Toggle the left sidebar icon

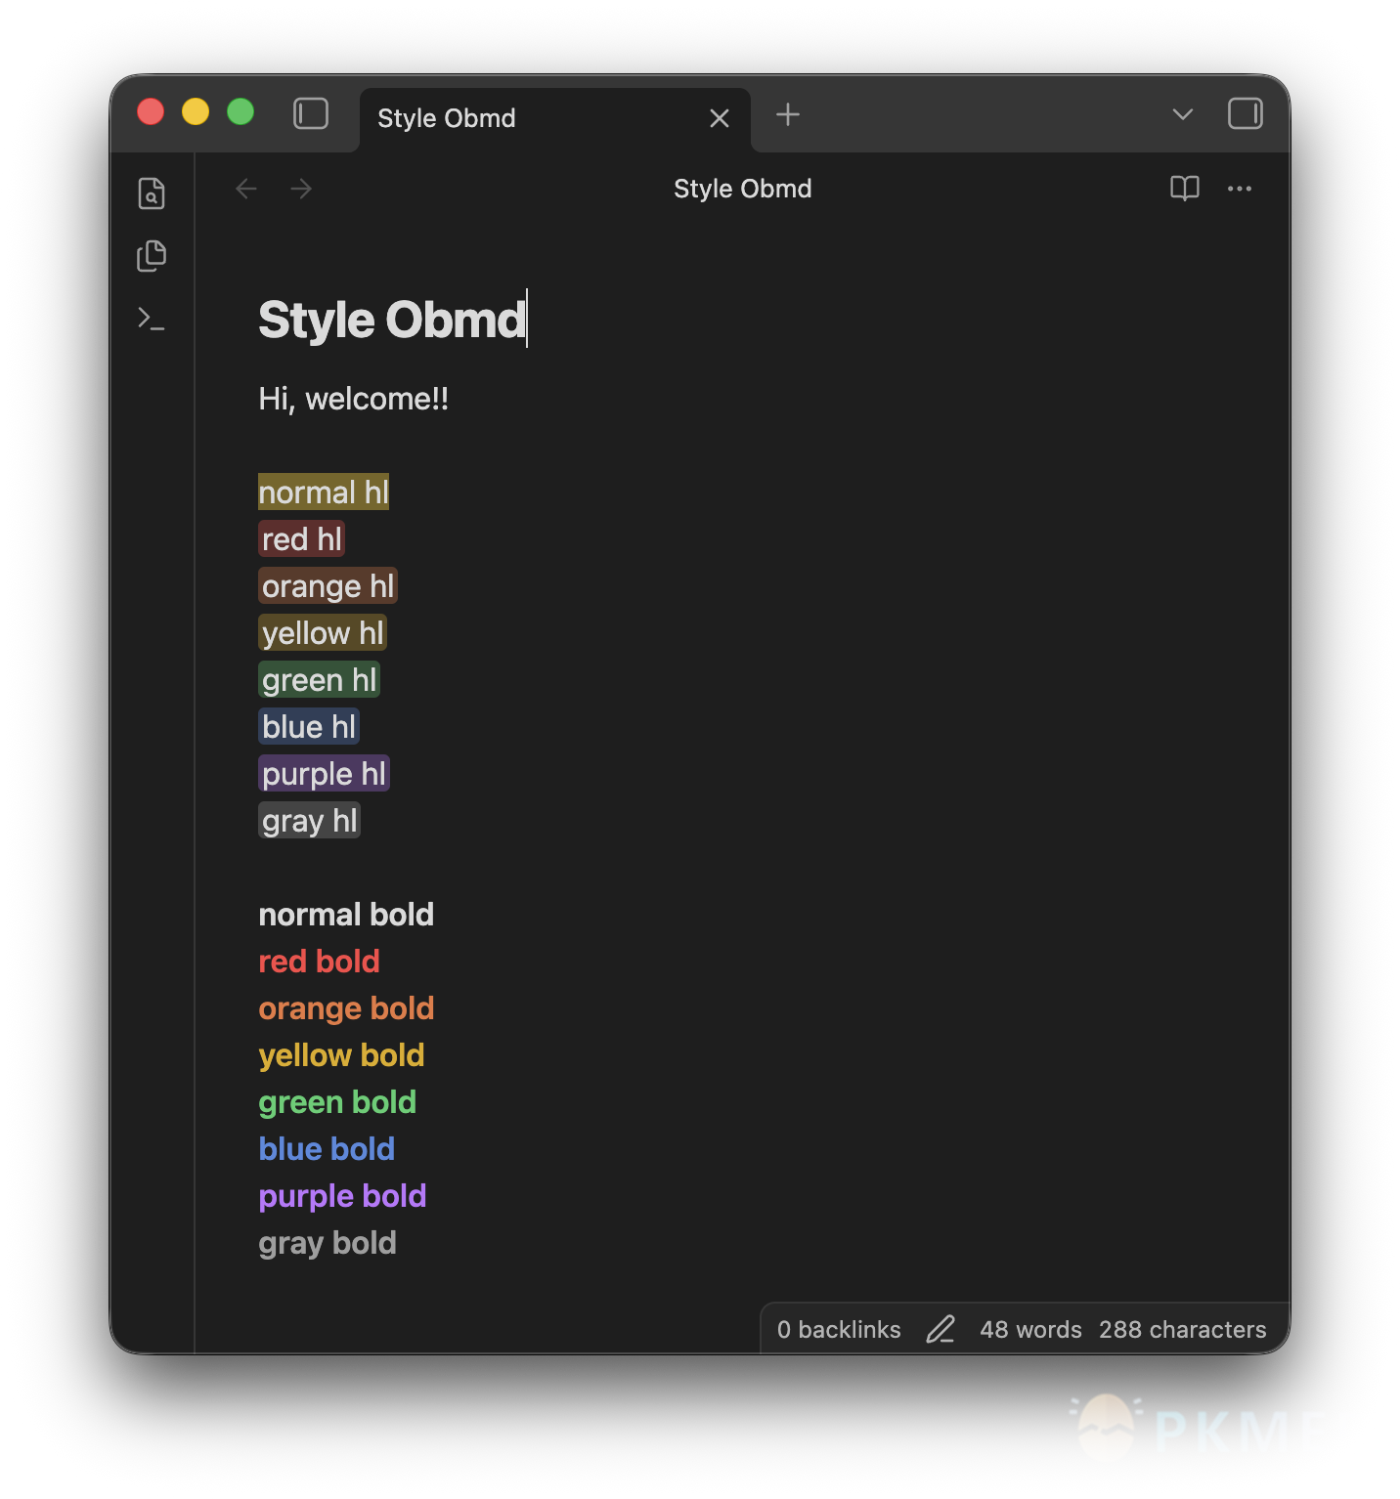pyautogui.click(x=311, y=113)
